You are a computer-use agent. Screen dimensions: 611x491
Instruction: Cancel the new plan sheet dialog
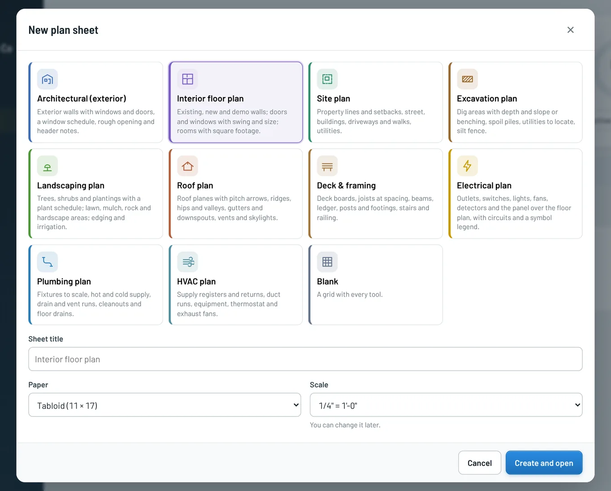coord(480,463)
